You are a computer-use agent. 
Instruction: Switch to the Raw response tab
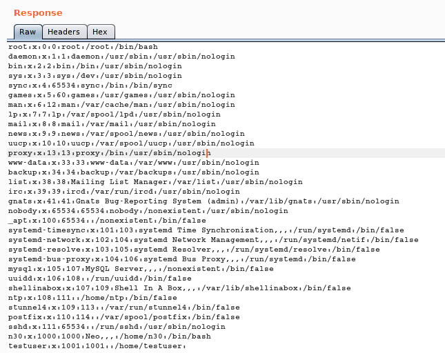pos(28,32)
